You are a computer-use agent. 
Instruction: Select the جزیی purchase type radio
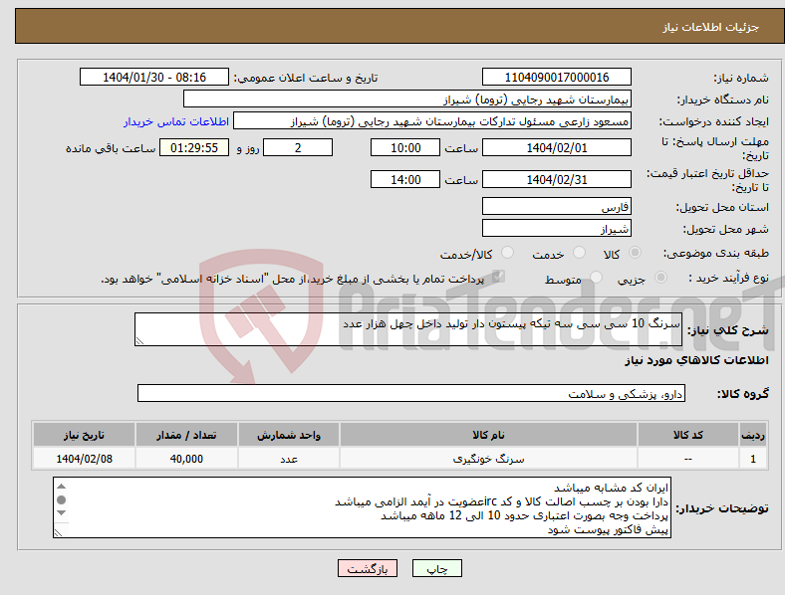pos(660,277)
